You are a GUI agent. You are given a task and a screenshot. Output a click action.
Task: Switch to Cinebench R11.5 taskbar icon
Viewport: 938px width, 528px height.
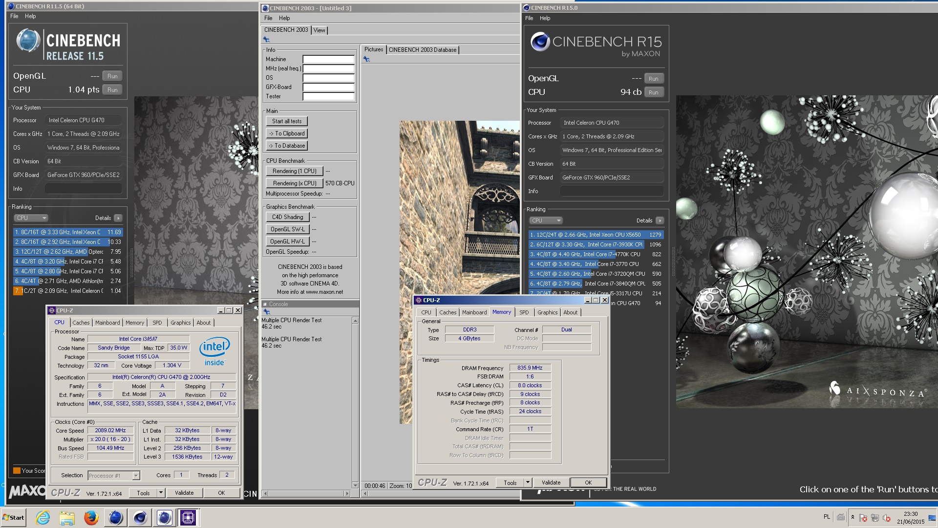tap(116, 518)
